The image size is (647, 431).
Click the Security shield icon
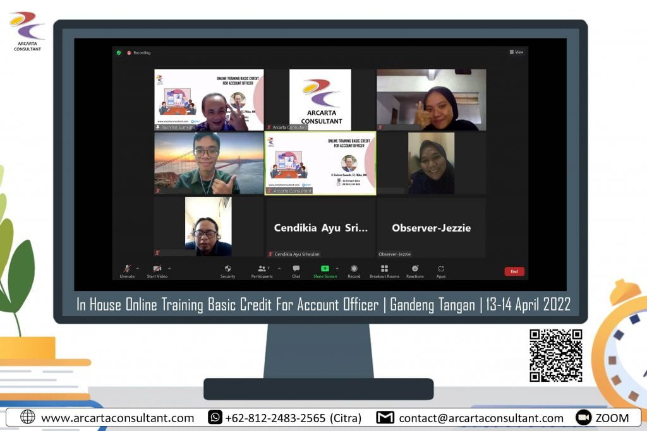(227, 269)
